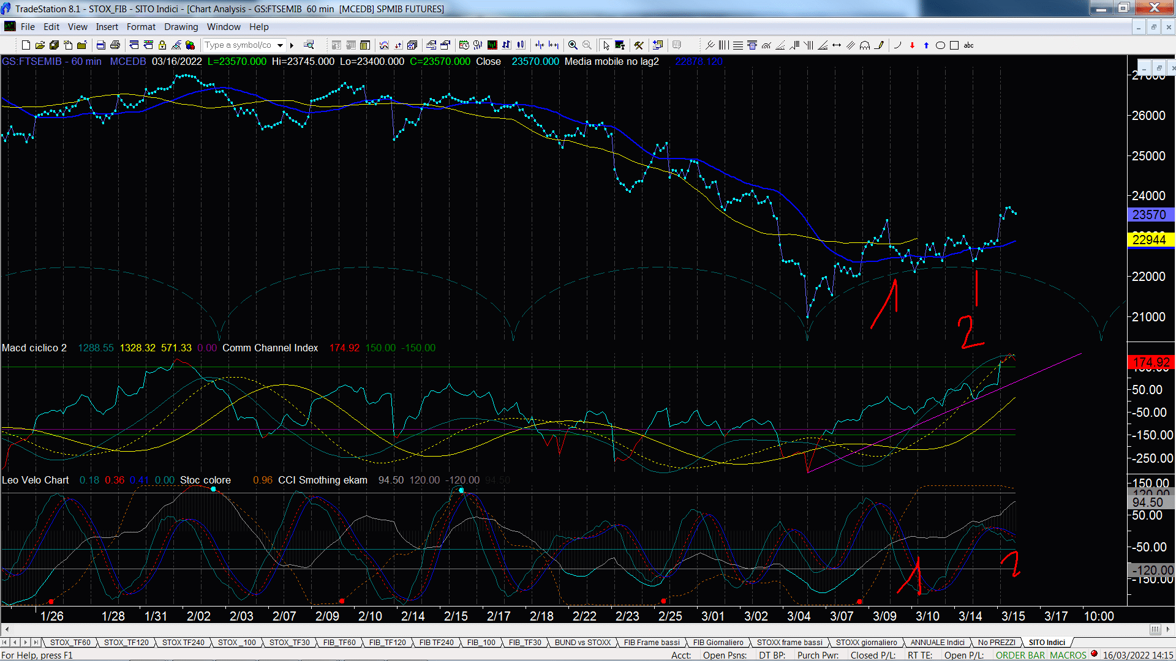Select the blue up arrow drawing tool
The image size is (1176, 661).
point(926,45)
